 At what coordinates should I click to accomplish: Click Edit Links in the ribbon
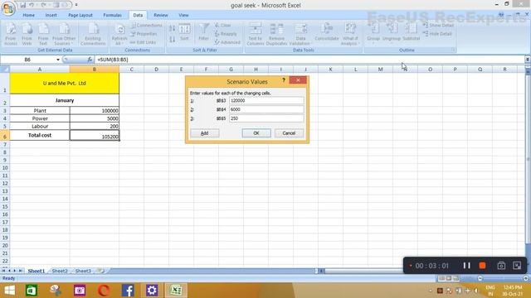[143, 42]
